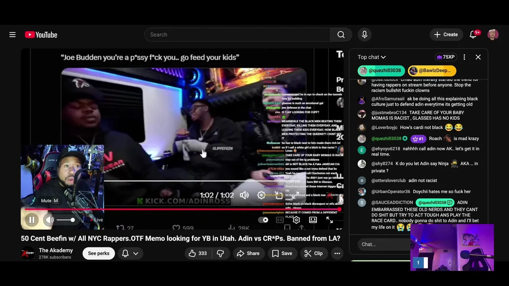Click the video title text
Image resolution: width=509 pixels, height=286 pixels.
pyautogui.click(x=181, y=239)
